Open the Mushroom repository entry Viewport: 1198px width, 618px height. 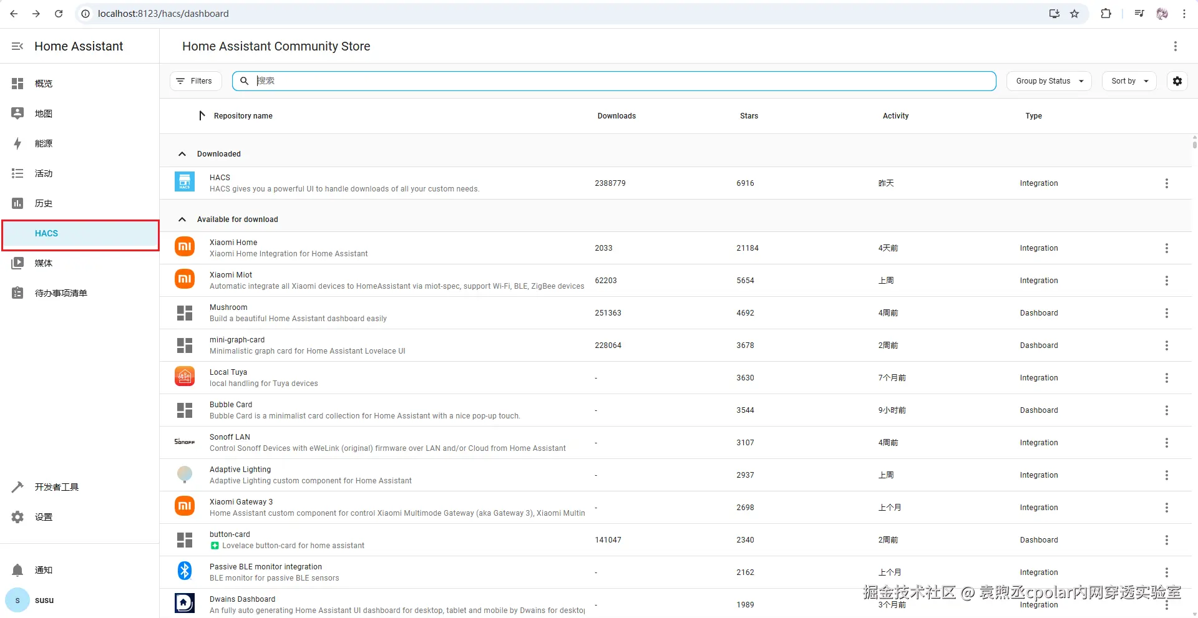[676, 313]
